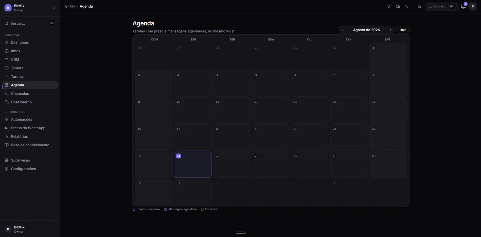Open Relatórios in sidebar
The image size is (481, 237).
(x=30, y=137)
